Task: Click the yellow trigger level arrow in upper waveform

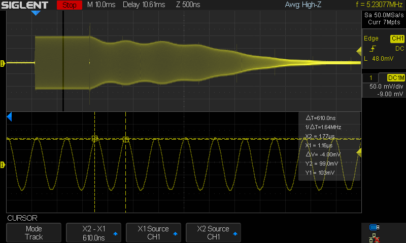Action: tap(358, 50)
